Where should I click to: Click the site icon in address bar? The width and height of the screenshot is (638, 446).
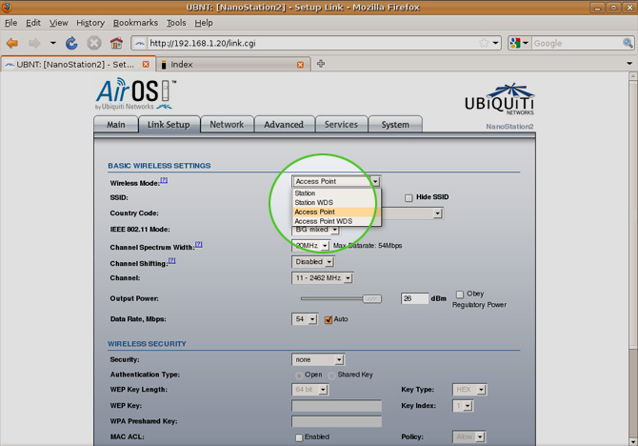pyautogui.click(x=140, y=43)
